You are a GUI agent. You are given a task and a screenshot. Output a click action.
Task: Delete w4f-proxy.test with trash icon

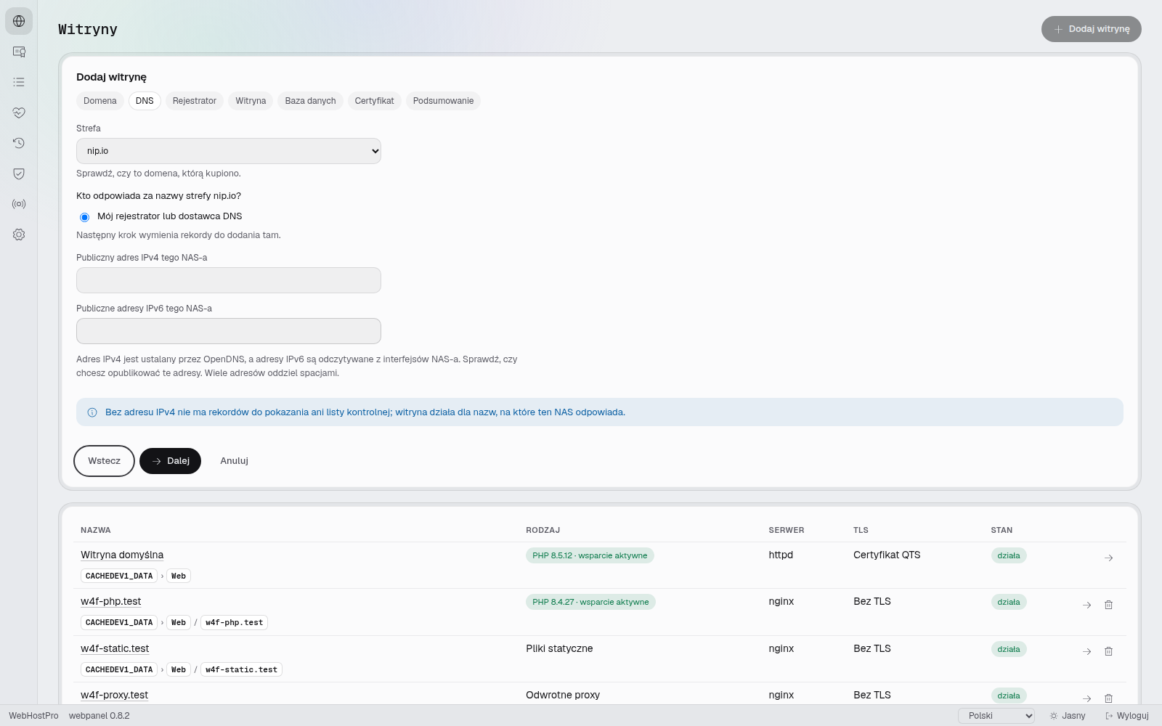(1108, 698)
